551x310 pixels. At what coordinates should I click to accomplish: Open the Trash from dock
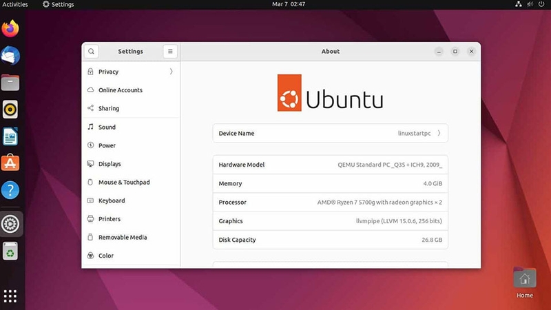tap(10, 251)
